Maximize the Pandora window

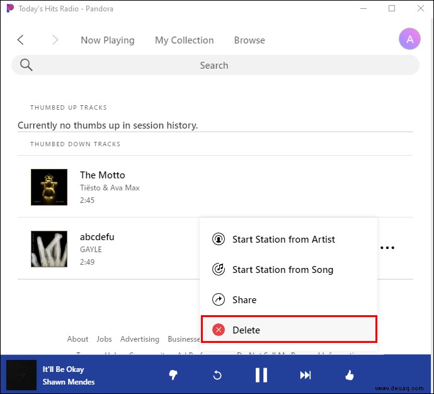pos(392,8)
